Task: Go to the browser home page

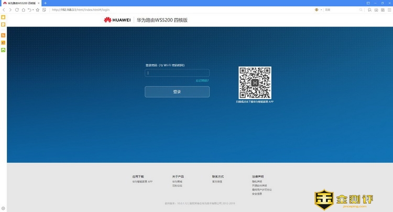Action: tap(23, 10)
